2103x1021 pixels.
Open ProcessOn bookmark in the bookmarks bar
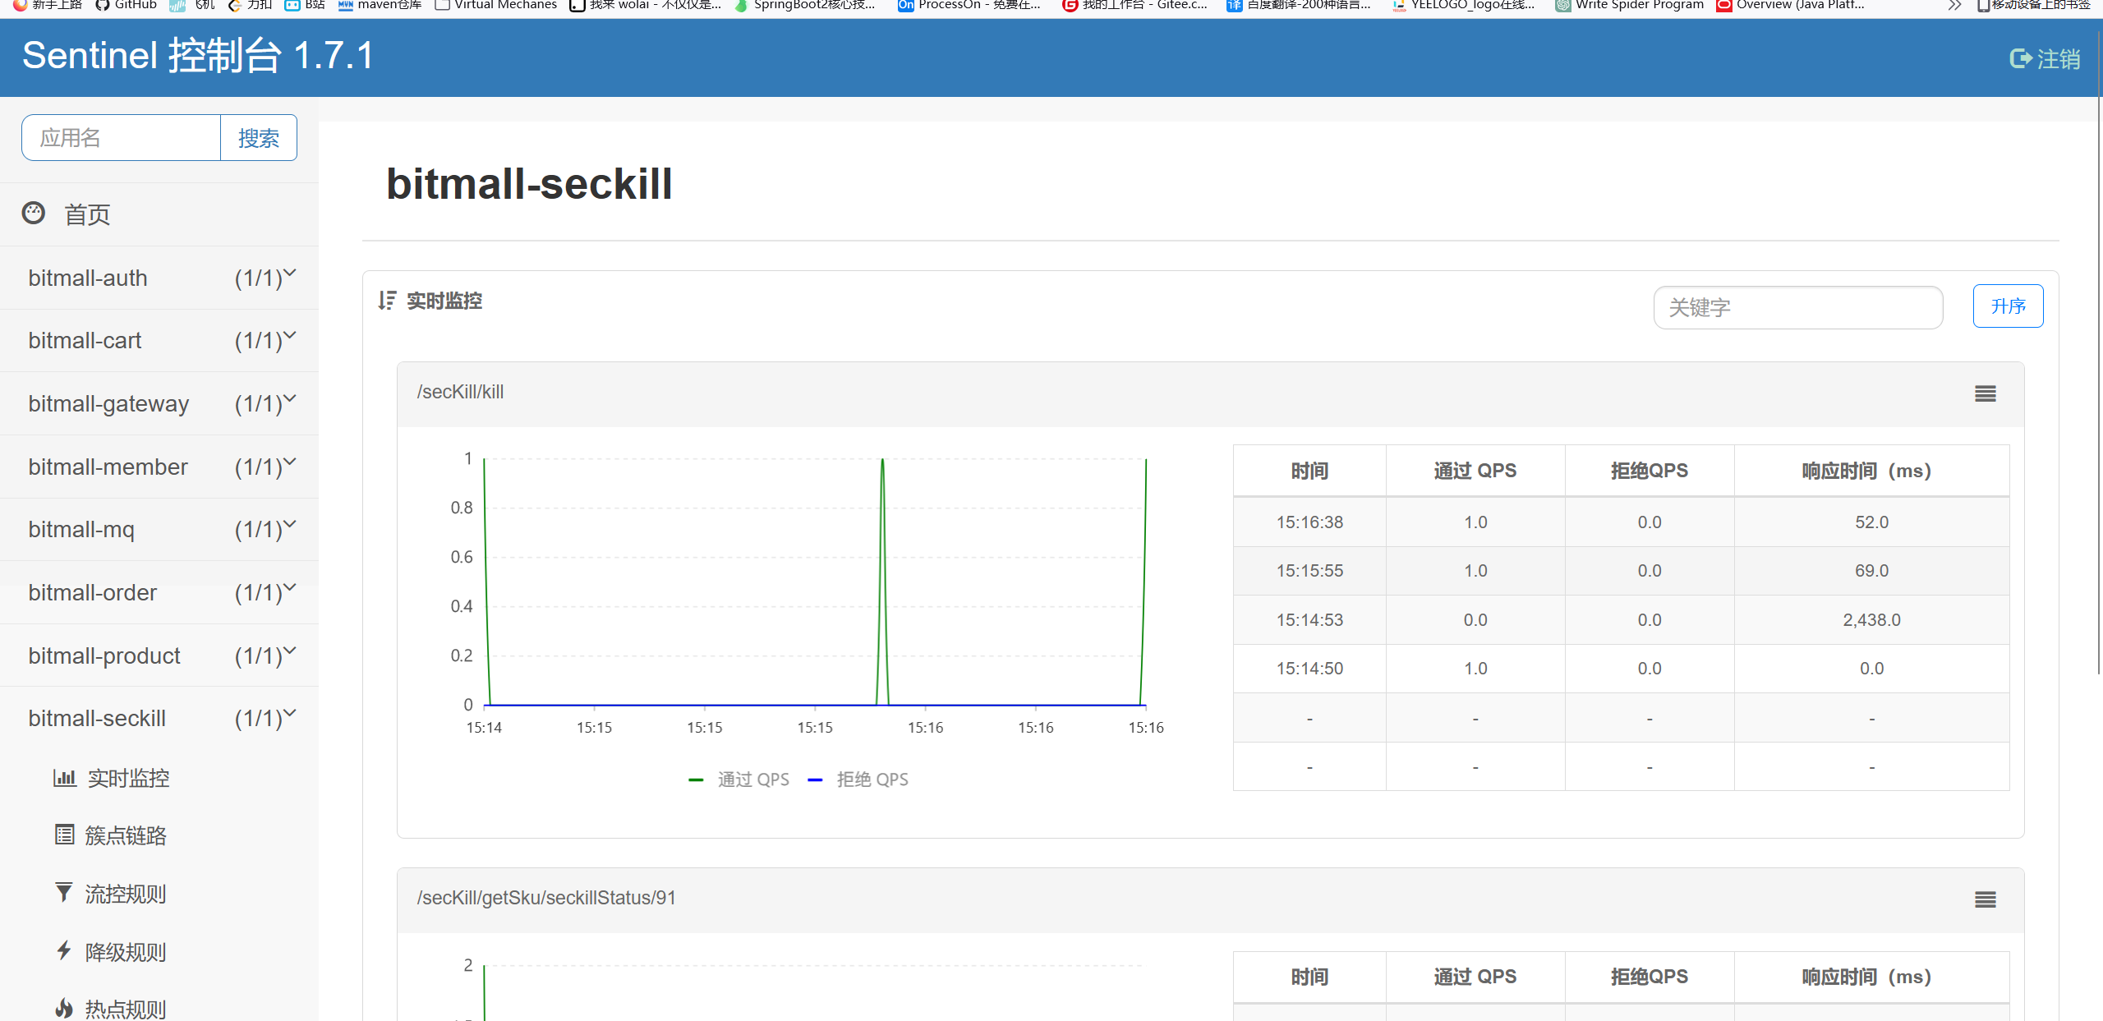coord(969,5)
